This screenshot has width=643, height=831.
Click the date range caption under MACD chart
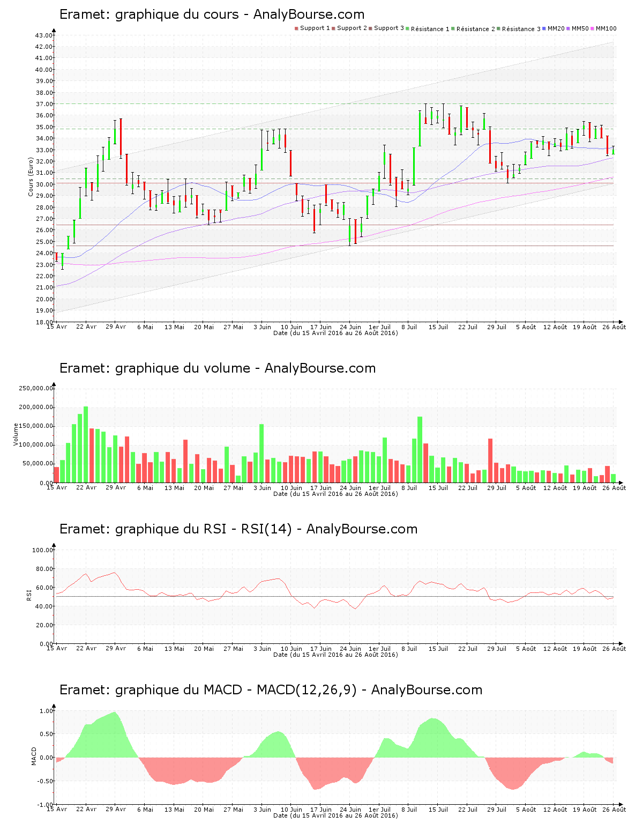click(x=335, y=815)
